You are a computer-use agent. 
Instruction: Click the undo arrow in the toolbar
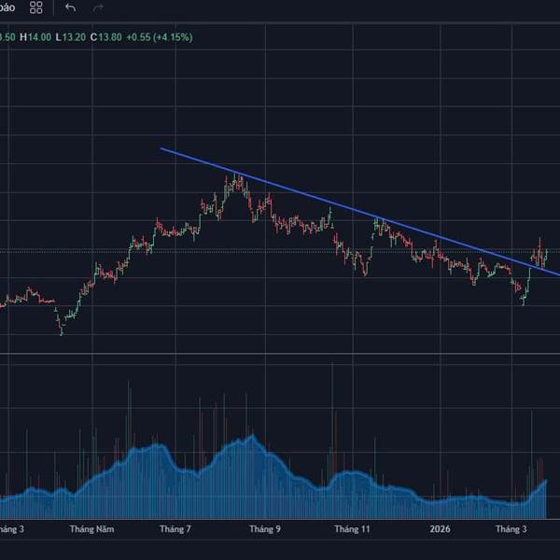(70, 7)
